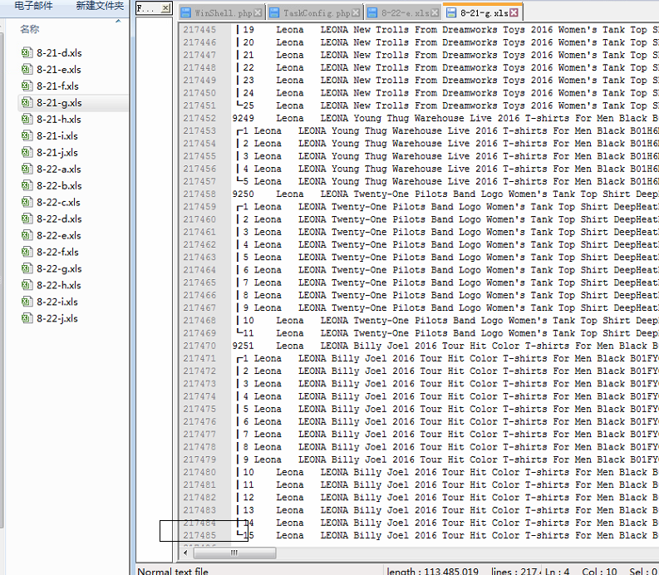Click the Excel icon of 8-22-f.xls
Viewport: 659px width, 575px height.
27,252
